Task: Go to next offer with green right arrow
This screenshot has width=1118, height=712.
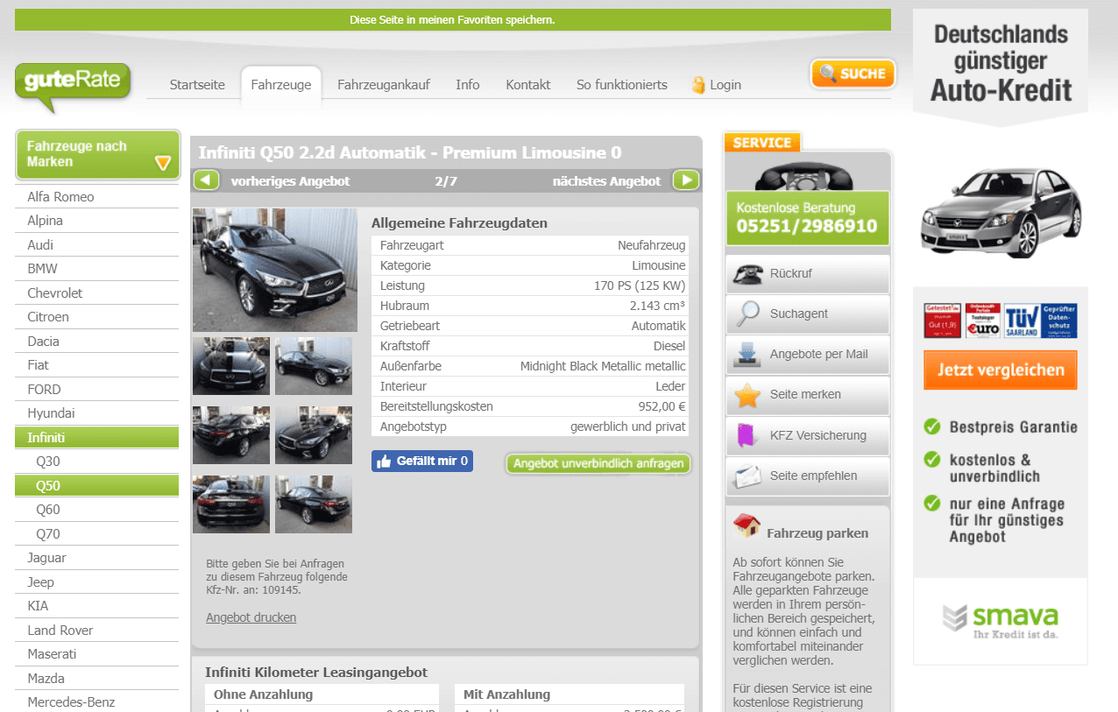Action: point(685,180)
